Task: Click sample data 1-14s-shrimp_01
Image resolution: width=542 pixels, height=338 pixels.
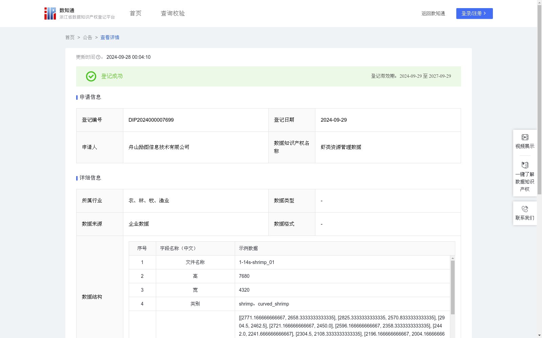Action: point(257,262)
